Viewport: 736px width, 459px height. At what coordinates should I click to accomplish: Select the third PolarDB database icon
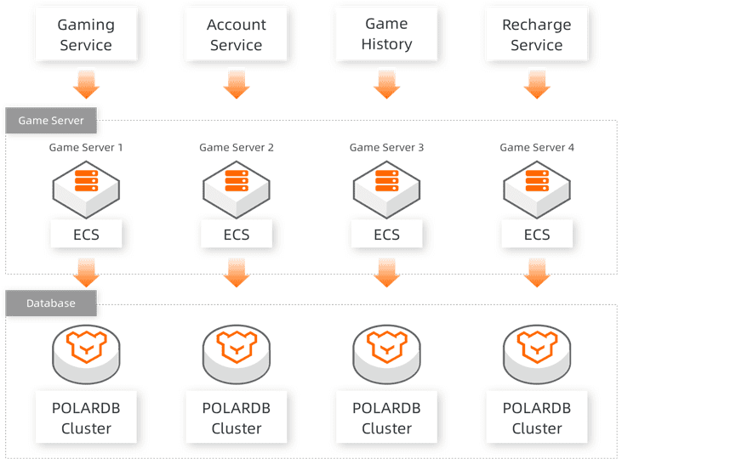click(386, 354)
